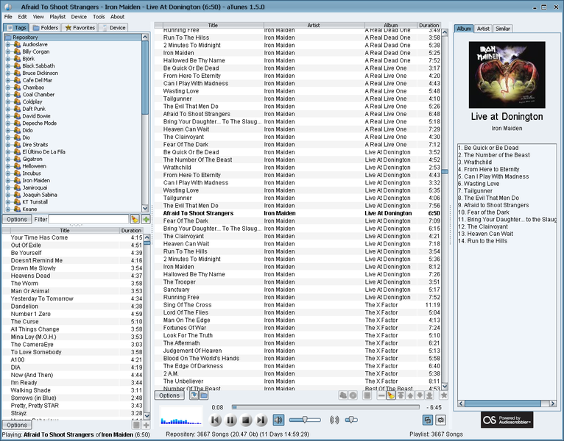564x441 pixels.
Task: Click the green plus icon beside Filter
Action: [x=146, y=219]
